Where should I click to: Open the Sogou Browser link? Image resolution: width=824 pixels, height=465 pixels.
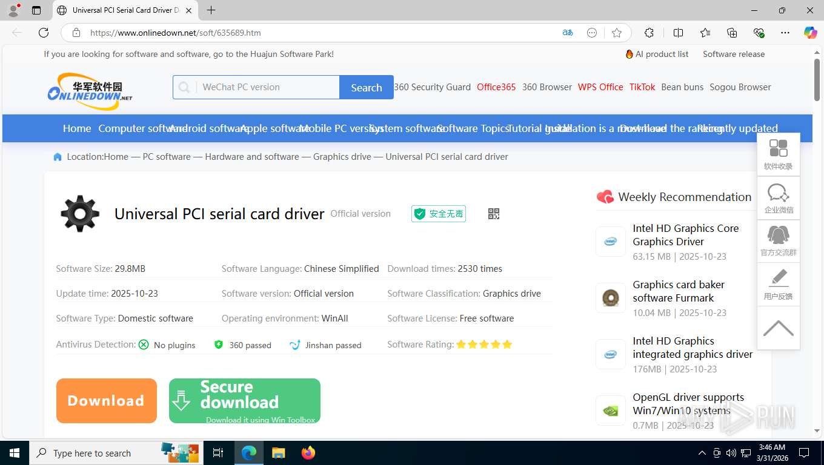click(740, 87)
